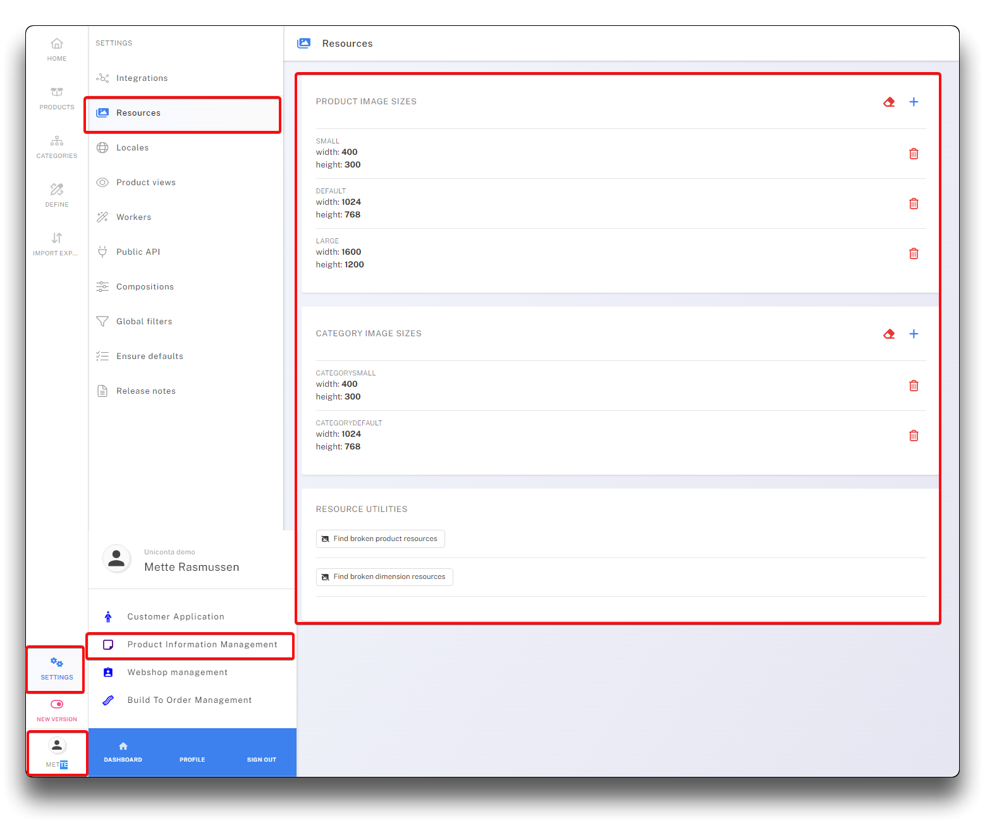Screen dimensions: 985x823
Task: Open the Mette user menu
Action: pos(57,753)
